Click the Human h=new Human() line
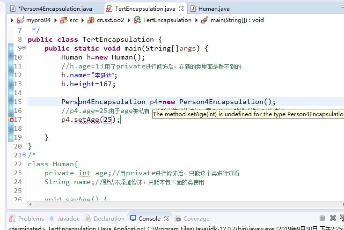This screenshot has height=230, width=344. (103, 57)
